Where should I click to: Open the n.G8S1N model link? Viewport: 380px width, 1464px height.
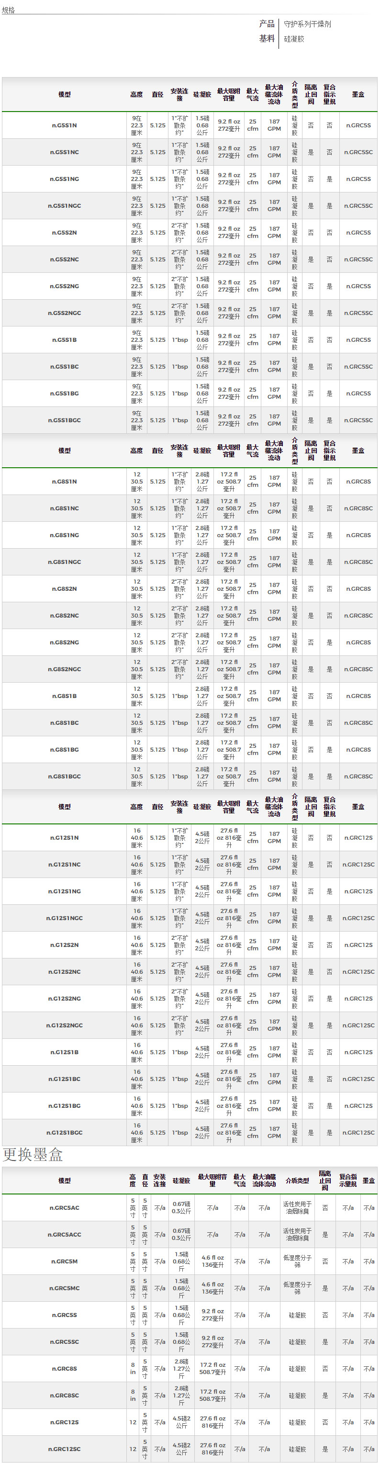click(64, 481)
